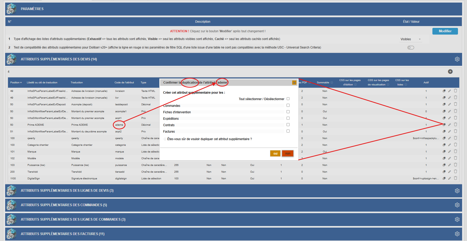Viewport: 467px width, 241px height.
Task: Click the info icon beside Sommable header
Action: (332, 83)
